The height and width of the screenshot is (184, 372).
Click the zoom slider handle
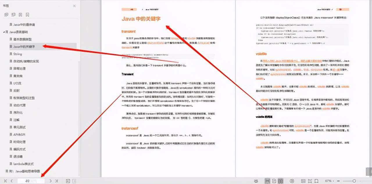(354, 181)
